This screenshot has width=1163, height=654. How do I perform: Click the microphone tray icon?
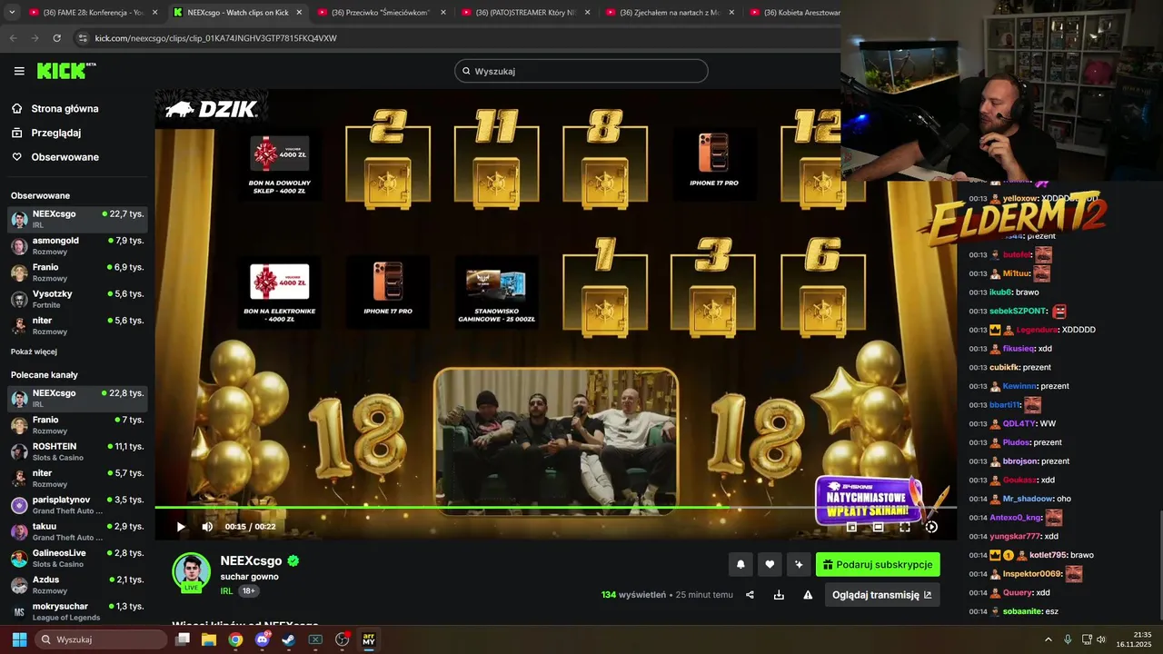click(x=1068, y=639)
